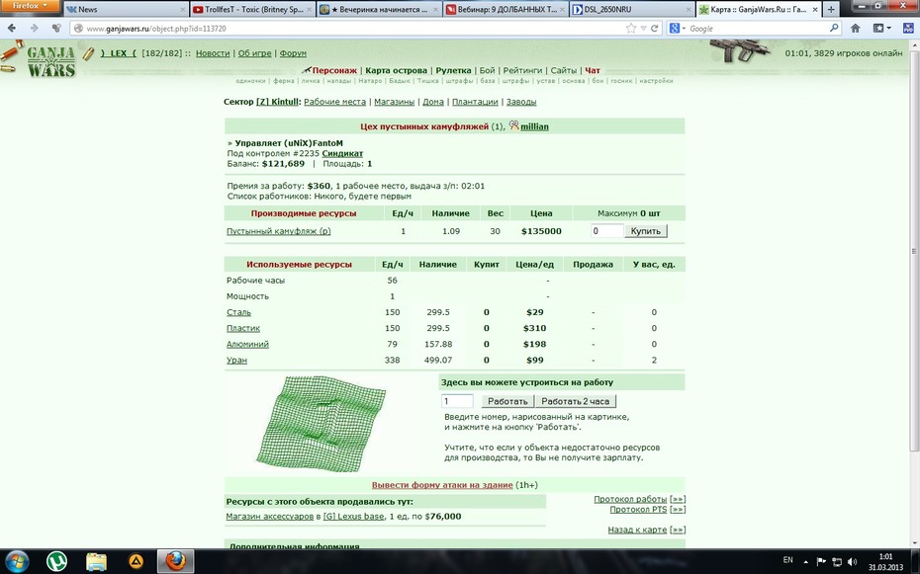Open the Карта острова menu item
920x574 pixels.
coord(396,70)
